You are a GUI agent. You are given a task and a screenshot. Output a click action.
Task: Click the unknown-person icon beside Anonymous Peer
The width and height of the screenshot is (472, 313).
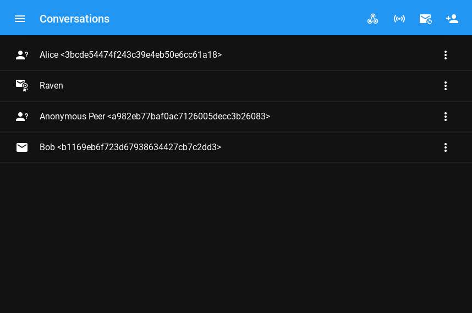(x=22, y=117)
